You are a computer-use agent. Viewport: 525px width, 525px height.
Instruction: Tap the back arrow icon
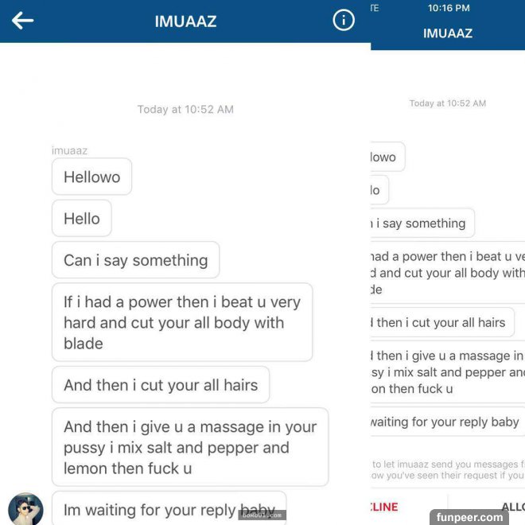coord(22,21)
